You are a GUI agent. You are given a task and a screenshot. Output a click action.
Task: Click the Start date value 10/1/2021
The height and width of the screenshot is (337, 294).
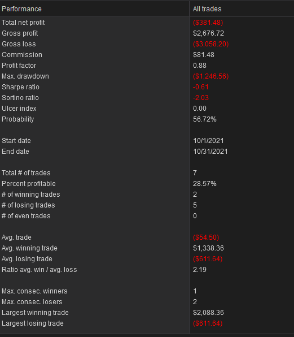pyautogui.click(x=208, y=141)
